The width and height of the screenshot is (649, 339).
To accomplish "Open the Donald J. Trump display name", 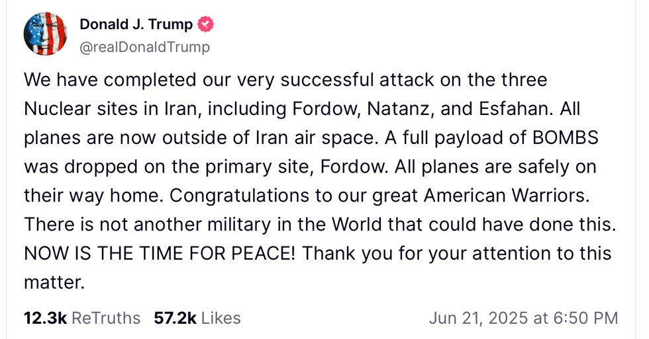I will [x=136, y=24].
